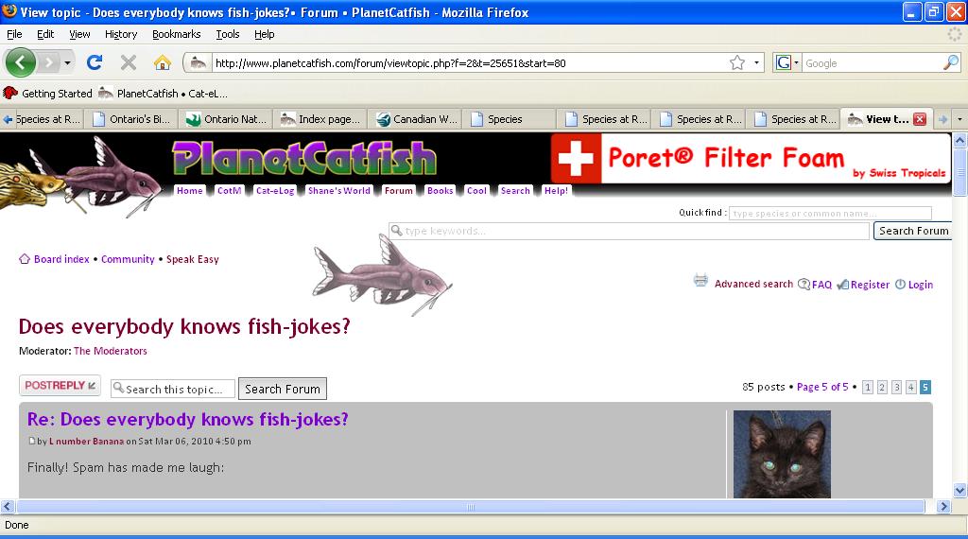Click the site favicon in address bar

click(199, 62)
